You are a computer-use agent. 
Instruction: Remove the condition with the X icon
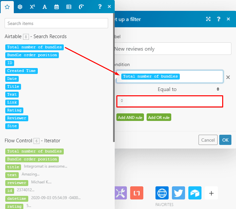pyautogui.click(x=228, y=77)
